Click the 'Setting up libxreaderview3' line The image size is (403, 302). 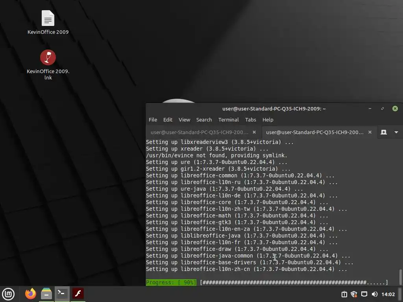pyautogui.click(x=220, y=142)
